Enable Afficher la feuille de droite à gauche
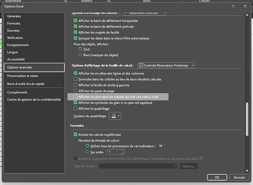The image size is (253, 185). (75, 85)
